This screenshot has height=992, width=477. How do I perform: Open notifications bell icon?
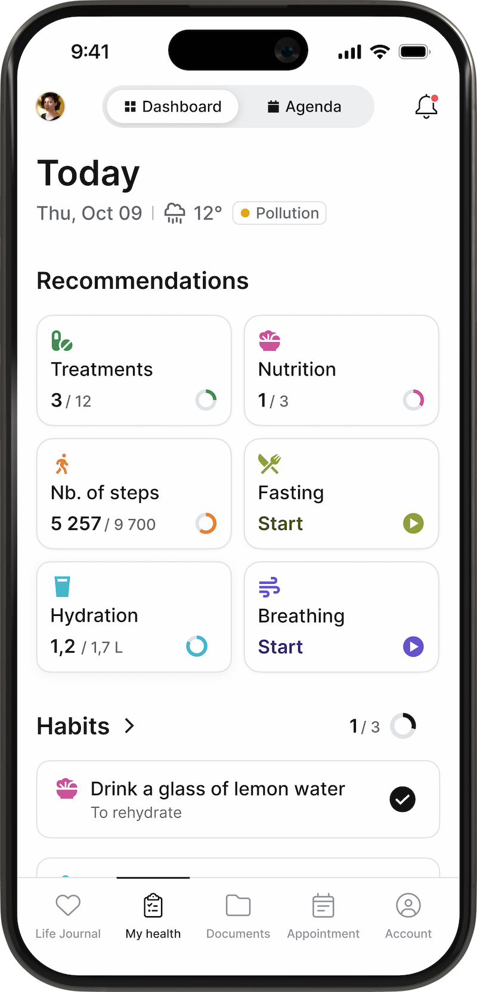coord(426,107)
